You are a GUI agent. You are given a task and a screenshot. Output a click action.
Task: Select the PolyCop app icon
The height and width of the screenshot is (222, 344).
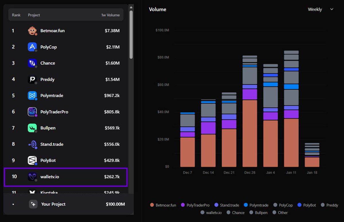32,47
